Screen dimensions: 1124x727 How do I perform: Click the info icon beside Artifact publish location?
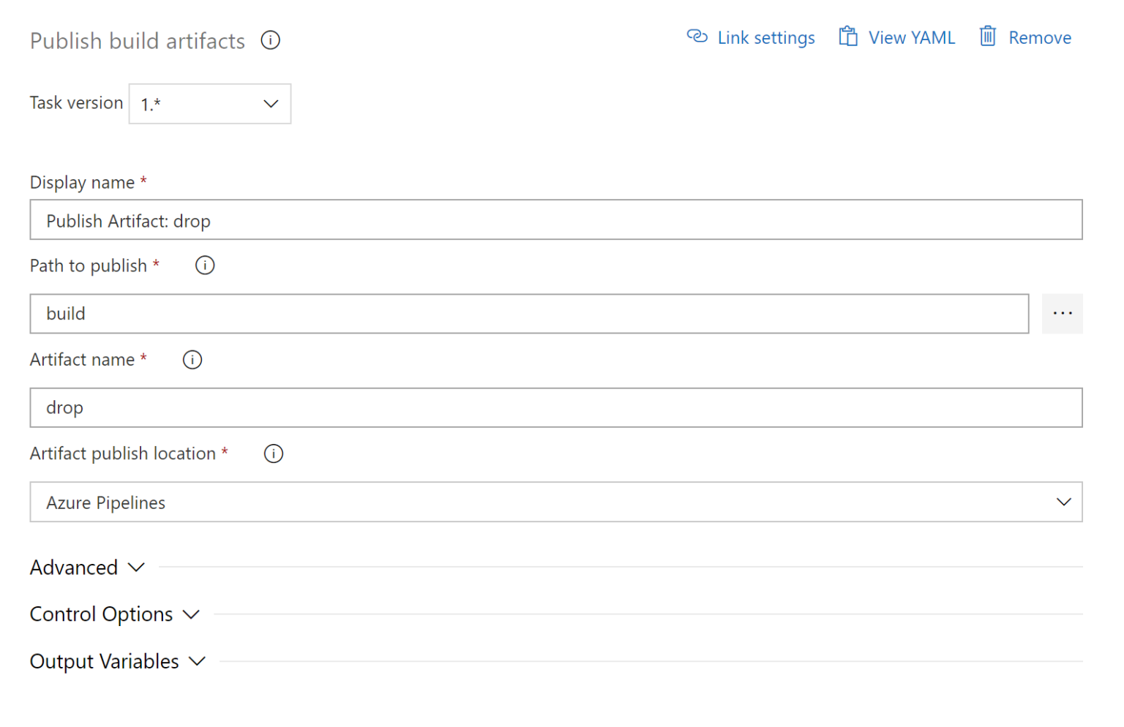pos(273,453)
